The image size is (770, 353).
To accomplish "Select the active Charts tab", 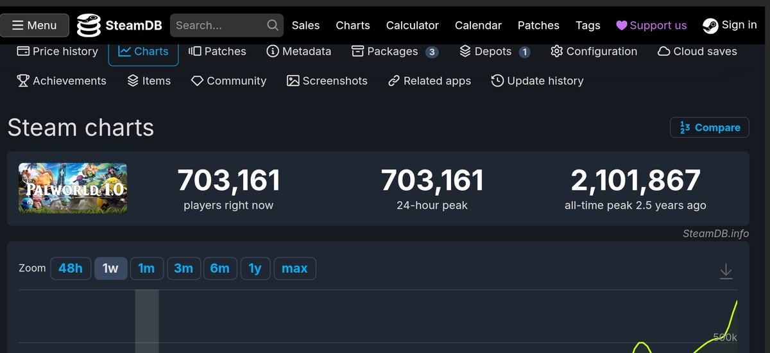I will (143, 51).
